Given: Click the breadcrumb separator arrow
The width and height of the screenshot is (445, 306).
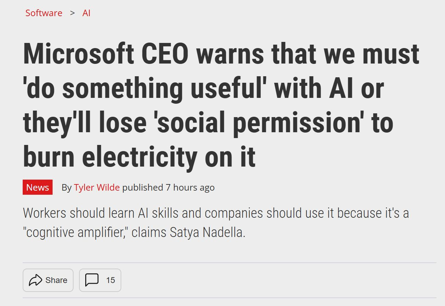Looking at the screenshot, I should click(72, 13).
